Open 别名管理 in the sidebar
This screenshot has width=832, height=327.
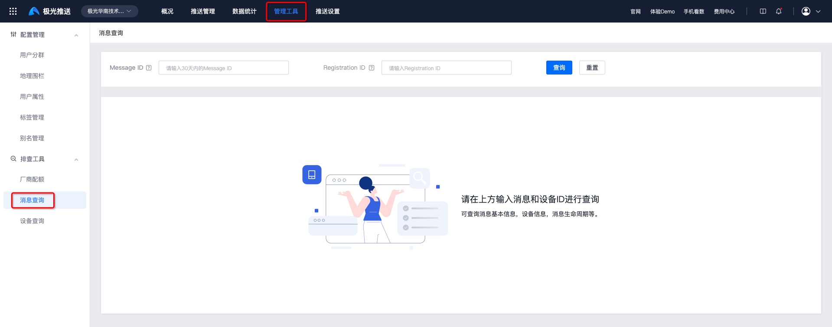point(32,138)
